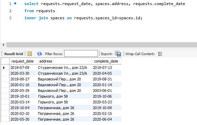Image resolution: width=197 pixels, height=125 pixels.
Task: Select address cell for request 2020-01-10
Action: click(x=64, y=85)
